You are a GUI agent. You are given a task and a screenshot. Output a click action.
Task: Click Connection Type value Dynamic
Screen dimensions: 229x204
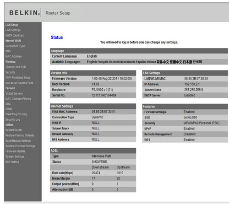point(98,117)
